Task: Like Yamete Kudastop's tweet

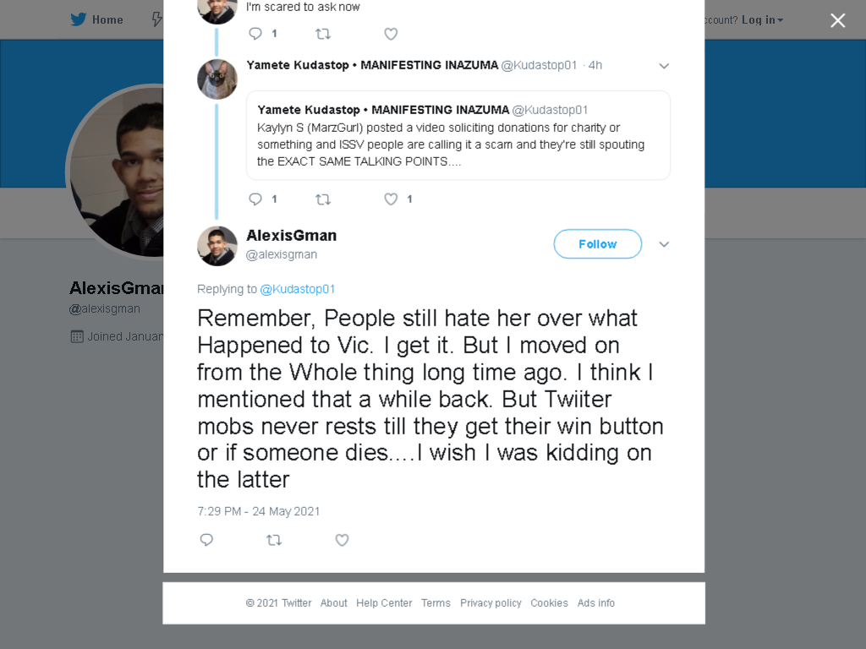Action: point(391,199)
